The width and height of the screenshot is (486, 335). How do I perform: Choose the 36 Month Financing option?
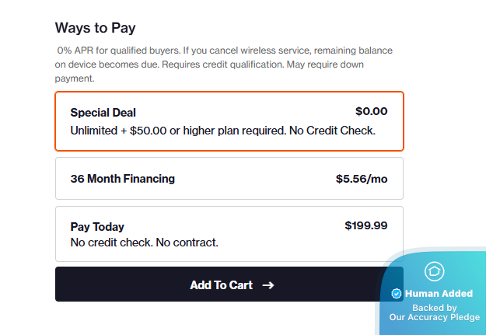229,179
